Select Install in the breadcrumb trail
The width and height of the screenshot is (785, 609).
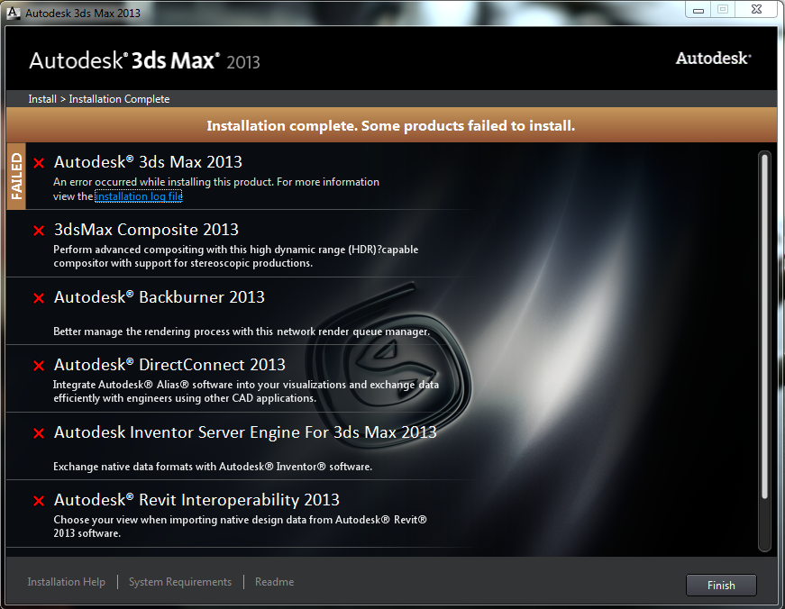[41, 99]
